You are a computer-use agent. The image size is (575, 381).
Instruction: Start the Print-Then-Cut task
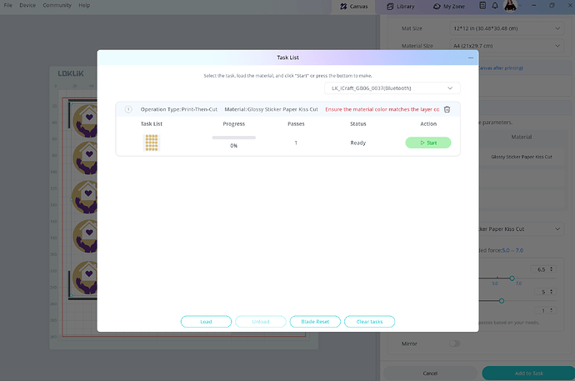click(x=428, y=143)
